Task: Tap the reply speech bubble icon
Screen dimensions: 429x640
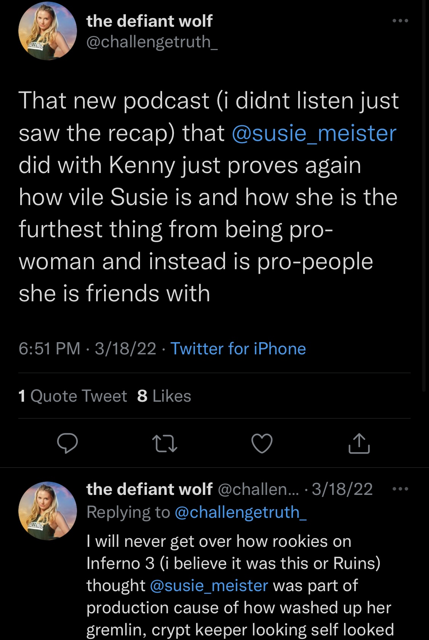Action: (67, 443)
